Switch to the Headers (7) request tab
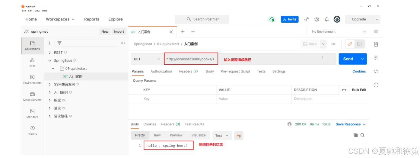The height and width of the screenshot is (158, 420). click(x=188, y=71)
